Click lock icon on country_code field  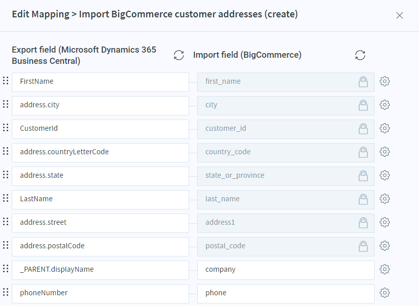pos(363,152)
